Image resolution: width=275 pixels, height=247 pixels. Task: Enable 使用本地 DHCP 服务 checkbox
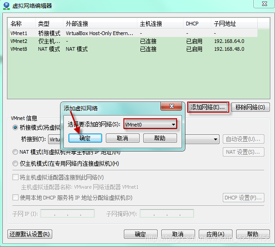coord(15,198)
